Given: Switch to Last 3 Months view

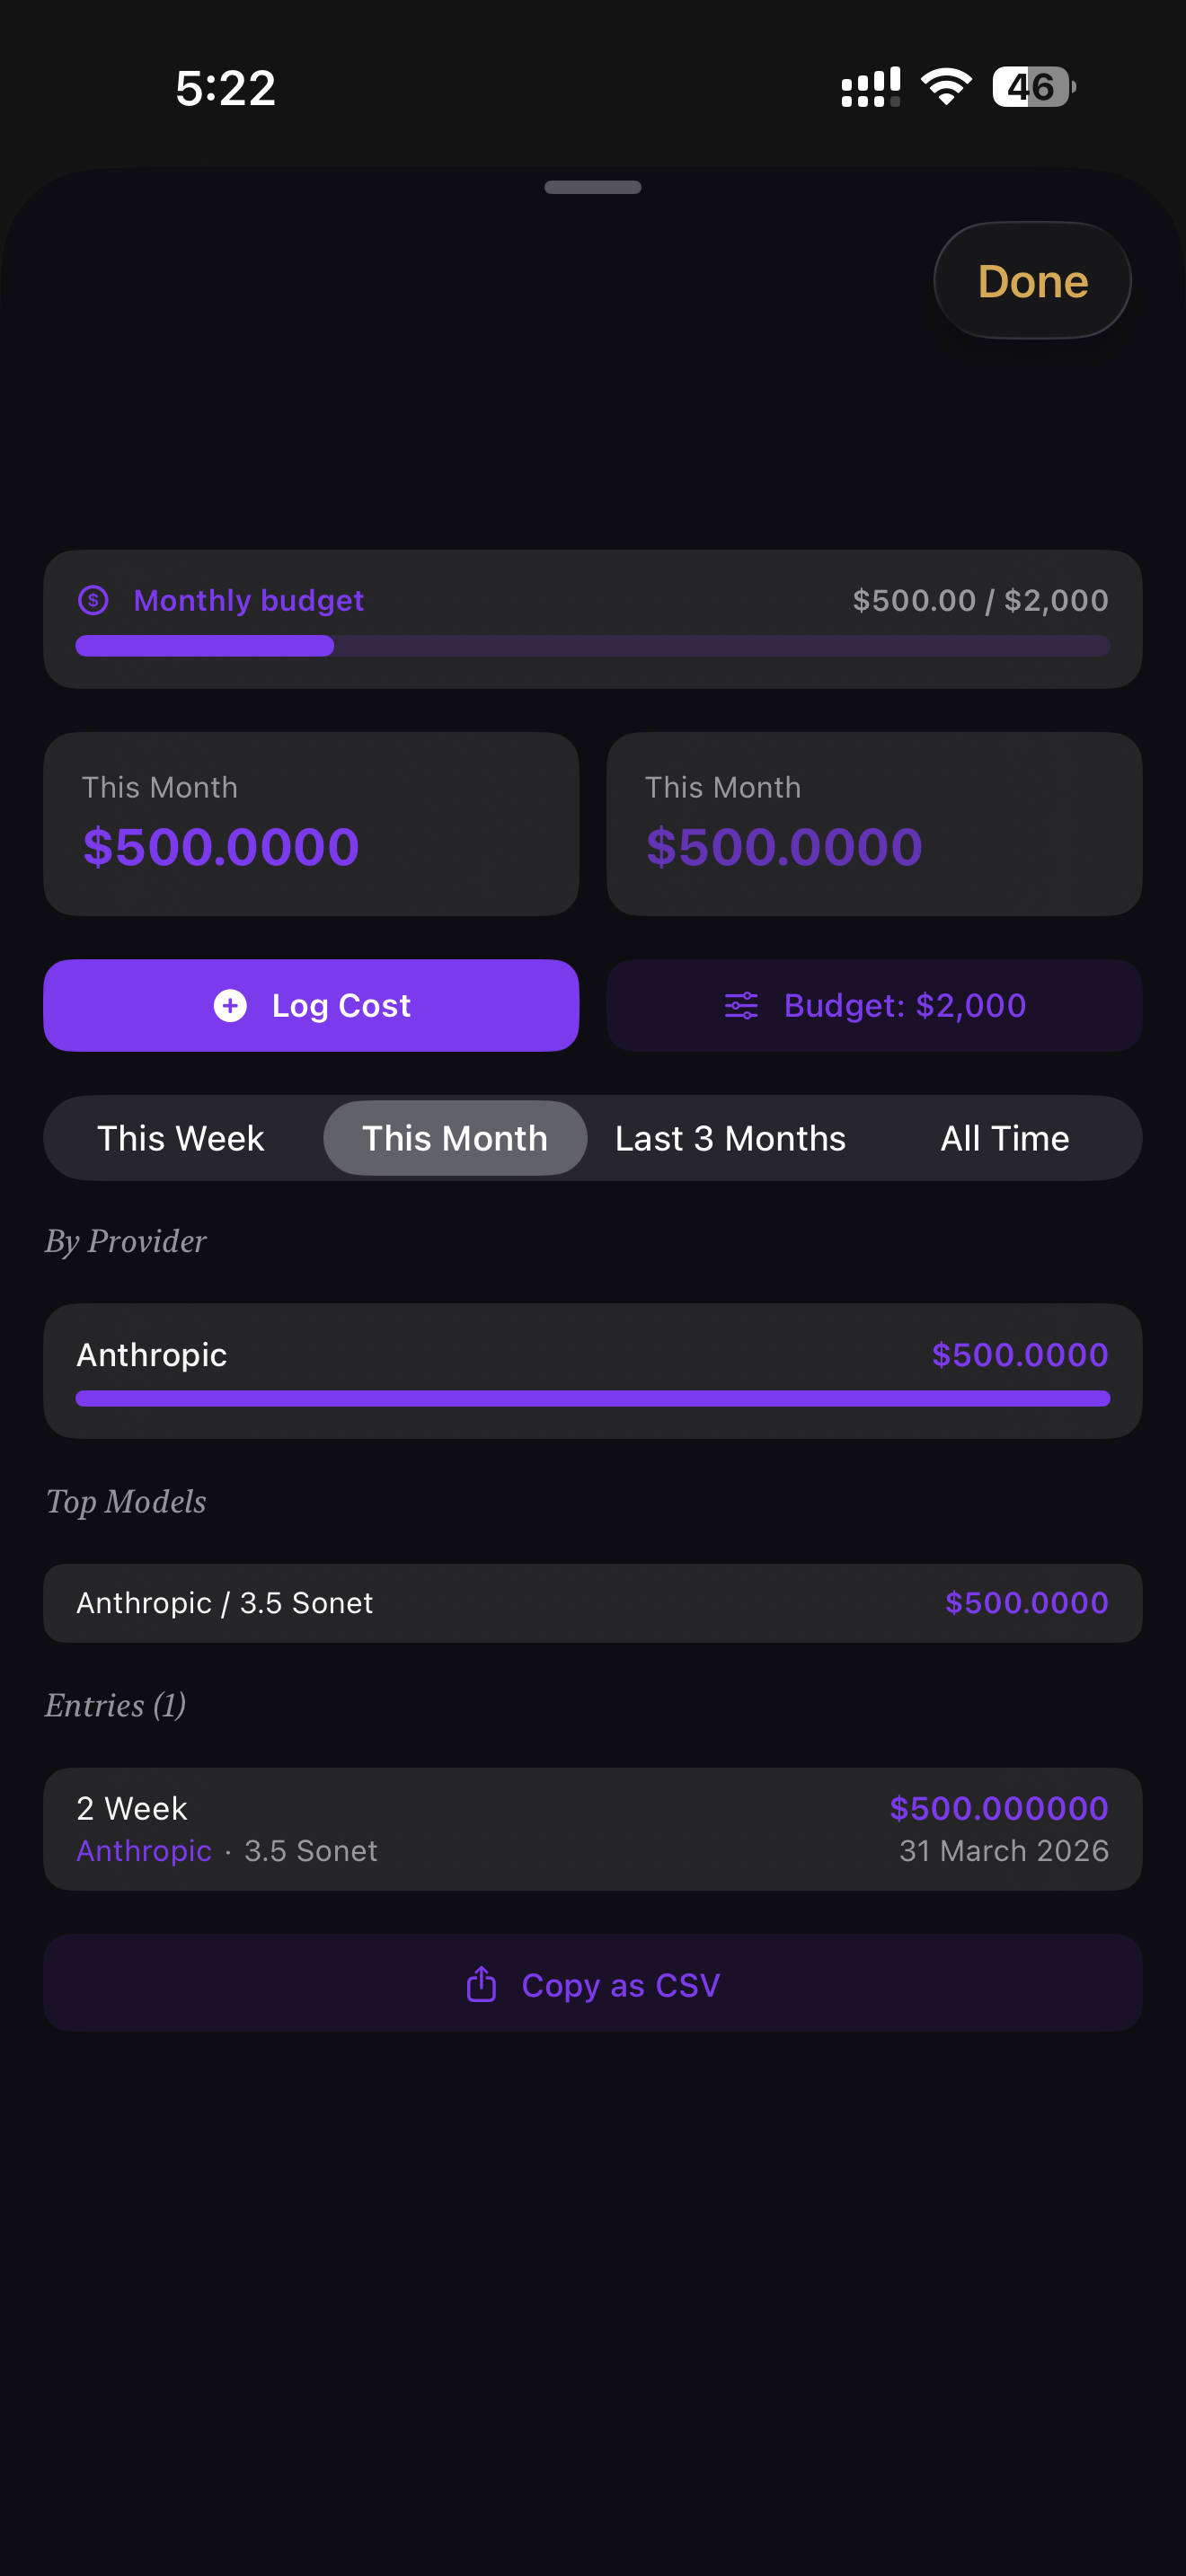Looking at the screenshot, I should [x=730, y=1138].
